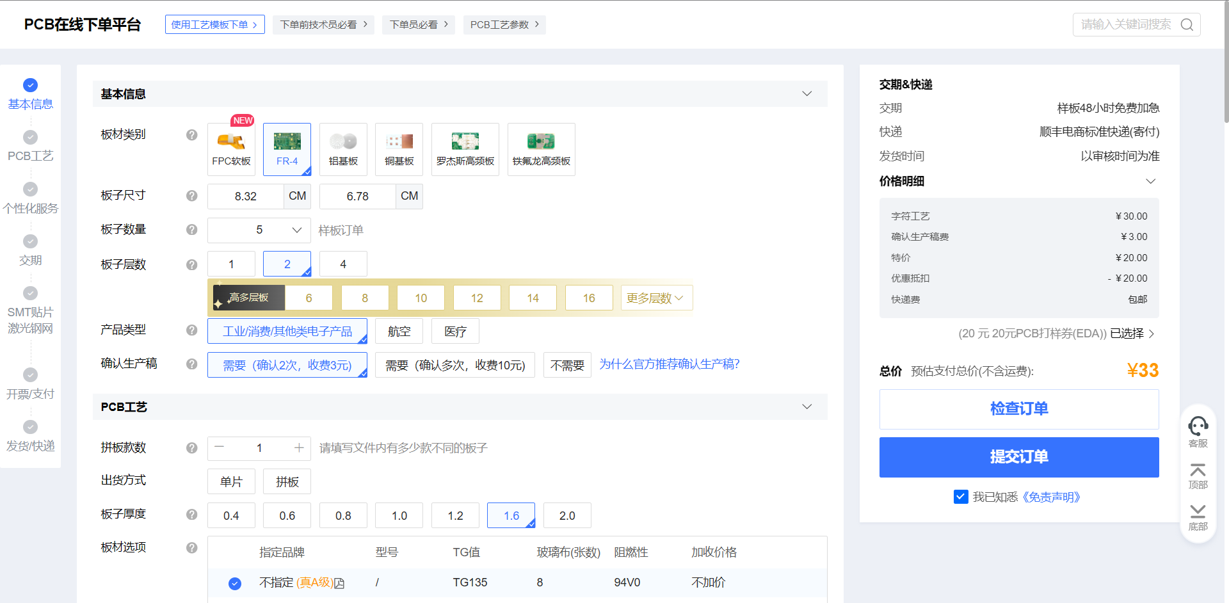The height and width of the screenshot is (603, 1229).
Task: Collapse PCB工艺 section chevron
Action: coord(807,407)
